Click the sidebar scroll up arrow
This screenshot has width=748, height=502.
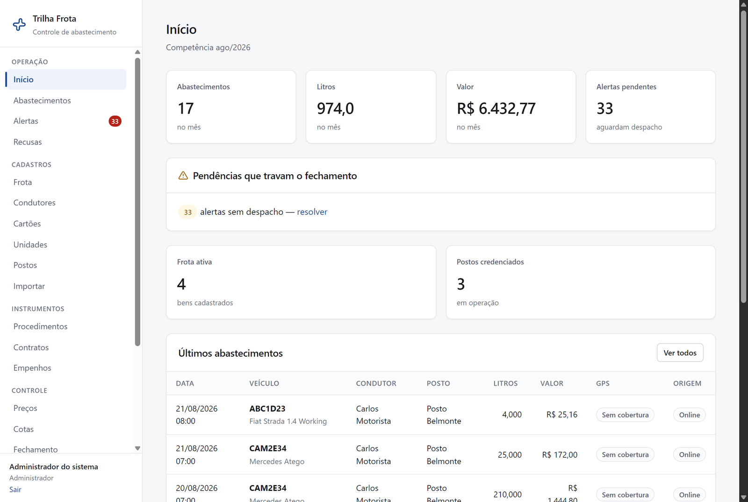[137, 52]
